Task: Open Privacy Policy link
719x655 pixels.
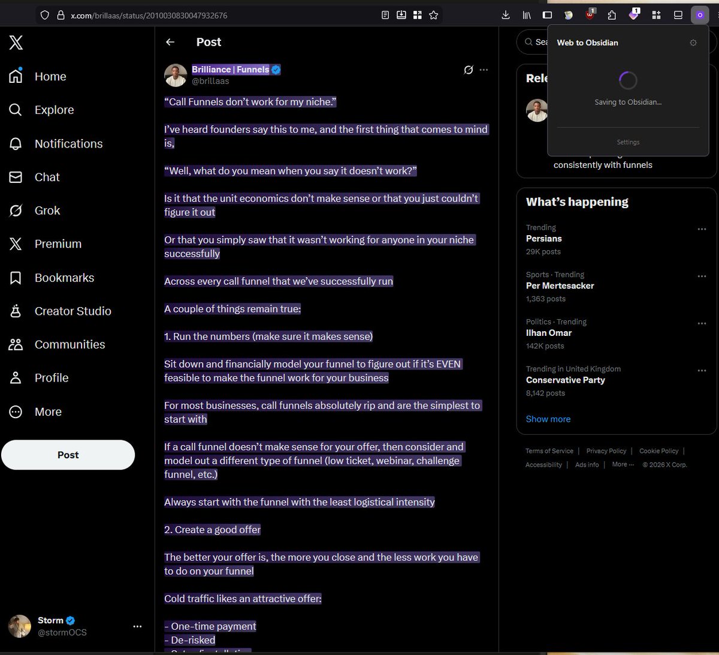Action: point(606,451)
